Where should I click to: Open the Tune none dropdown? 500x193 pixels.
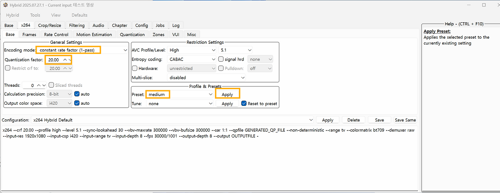[x=180, y=104]
